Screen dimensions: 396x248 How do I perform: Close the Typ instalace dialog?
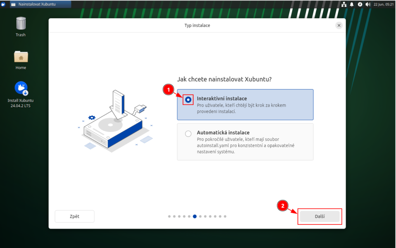click(339, 26)
